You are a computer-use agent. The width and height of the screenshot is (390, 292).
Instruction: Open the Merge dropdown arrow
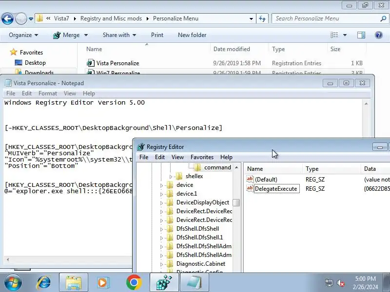pyautogui.click(x=86, y=35)
